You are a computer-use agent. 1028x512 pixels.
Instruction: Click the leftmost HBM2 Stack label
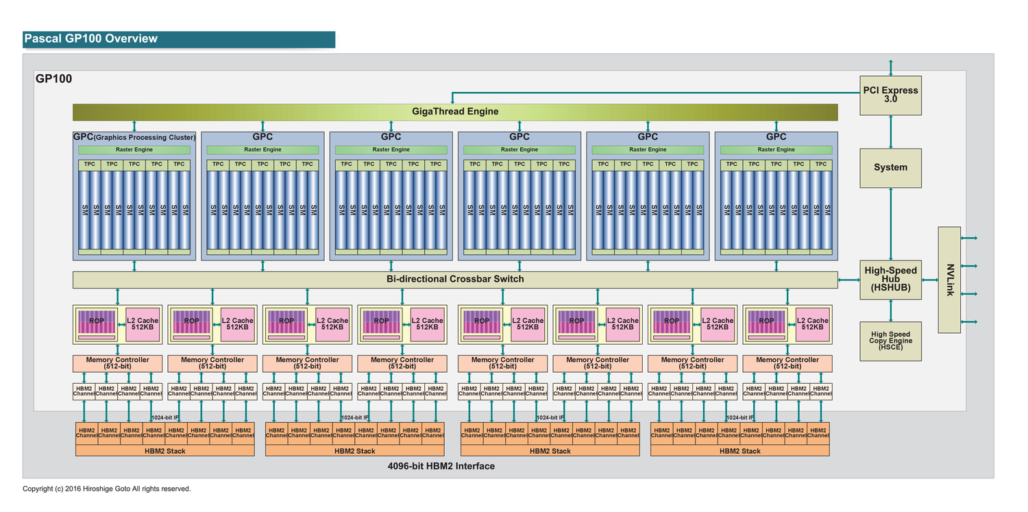tap(164, 451)
